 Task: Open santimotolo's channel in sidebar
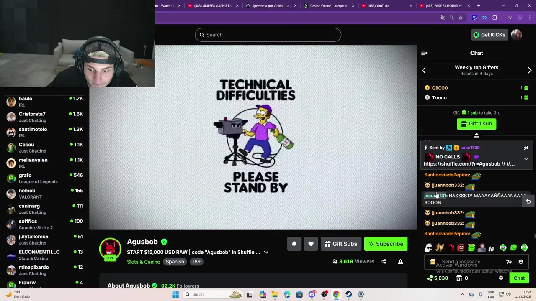tap(44, 132)
